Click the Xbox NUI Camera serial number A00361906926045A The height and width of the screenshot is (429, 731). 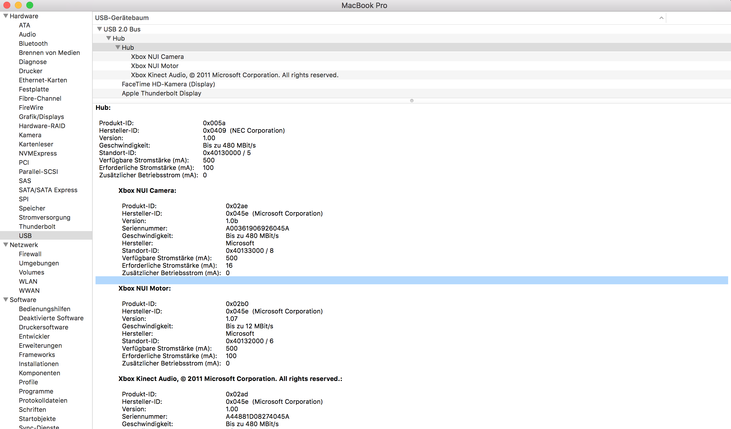coord(257,228)
